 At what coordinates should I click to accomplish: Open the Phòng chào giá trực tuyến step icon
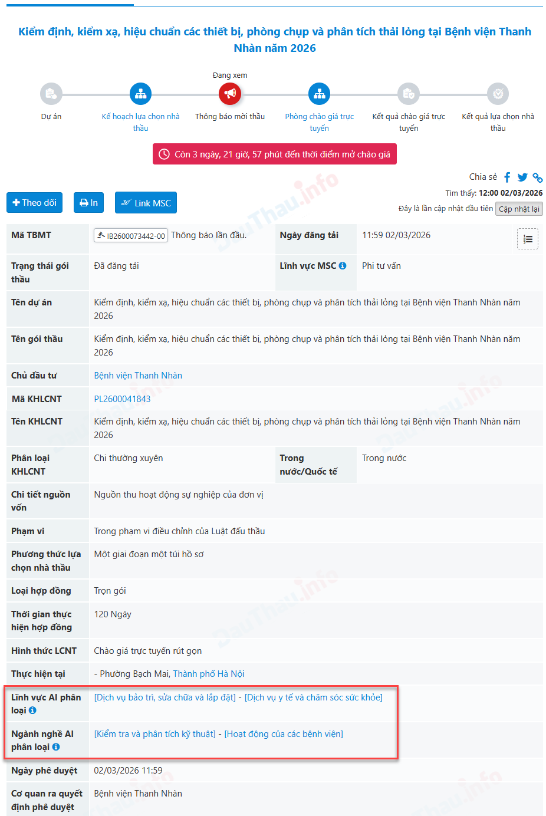coord(319,94)
